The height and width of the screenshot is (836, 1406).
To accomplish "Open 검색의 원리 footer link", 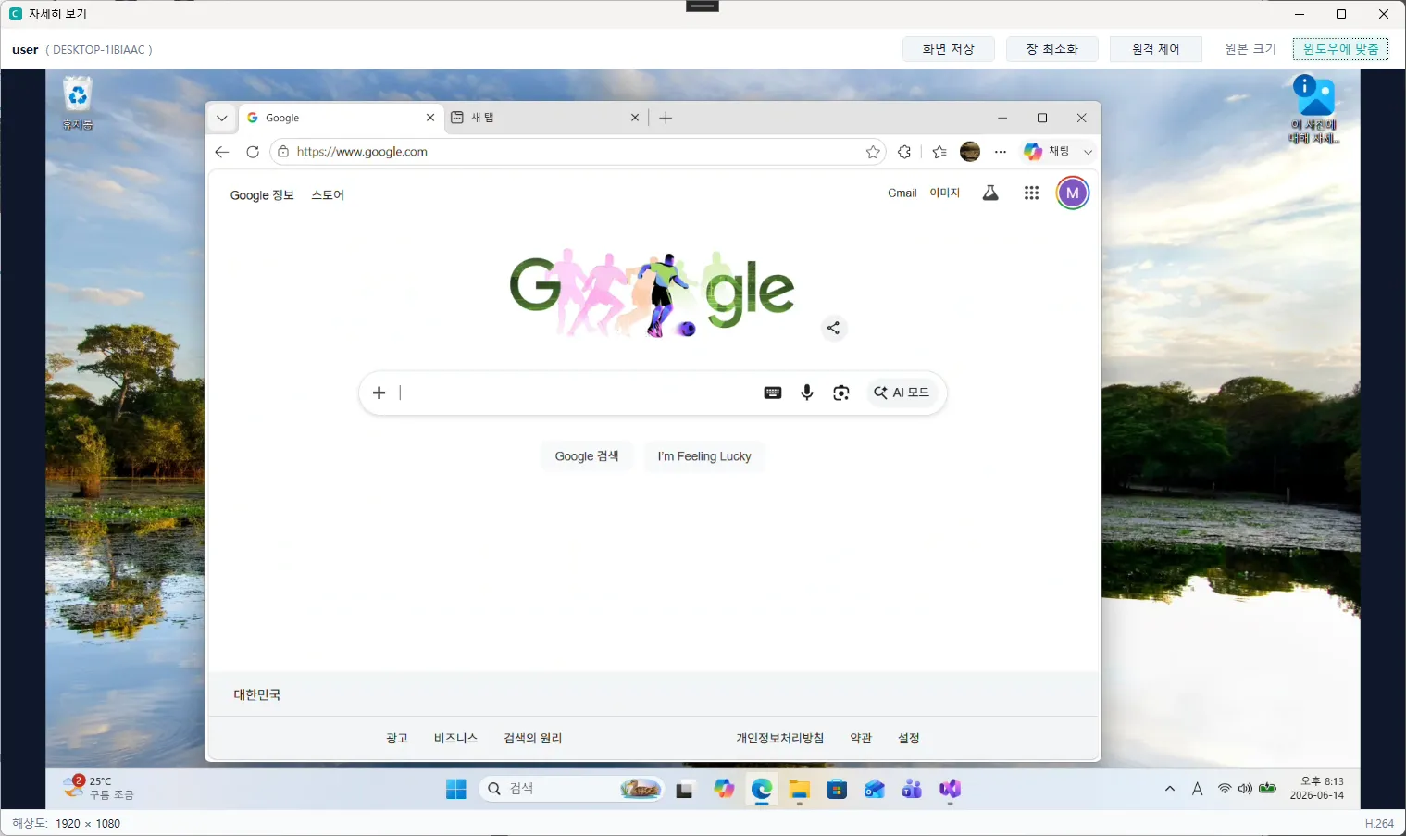I will click(x=533, y=738).
